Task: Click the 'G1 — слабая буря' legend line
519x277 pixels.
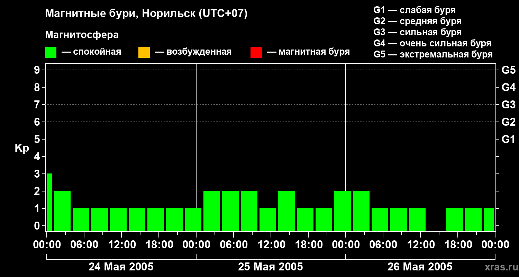Action: [x=415, y=10]
